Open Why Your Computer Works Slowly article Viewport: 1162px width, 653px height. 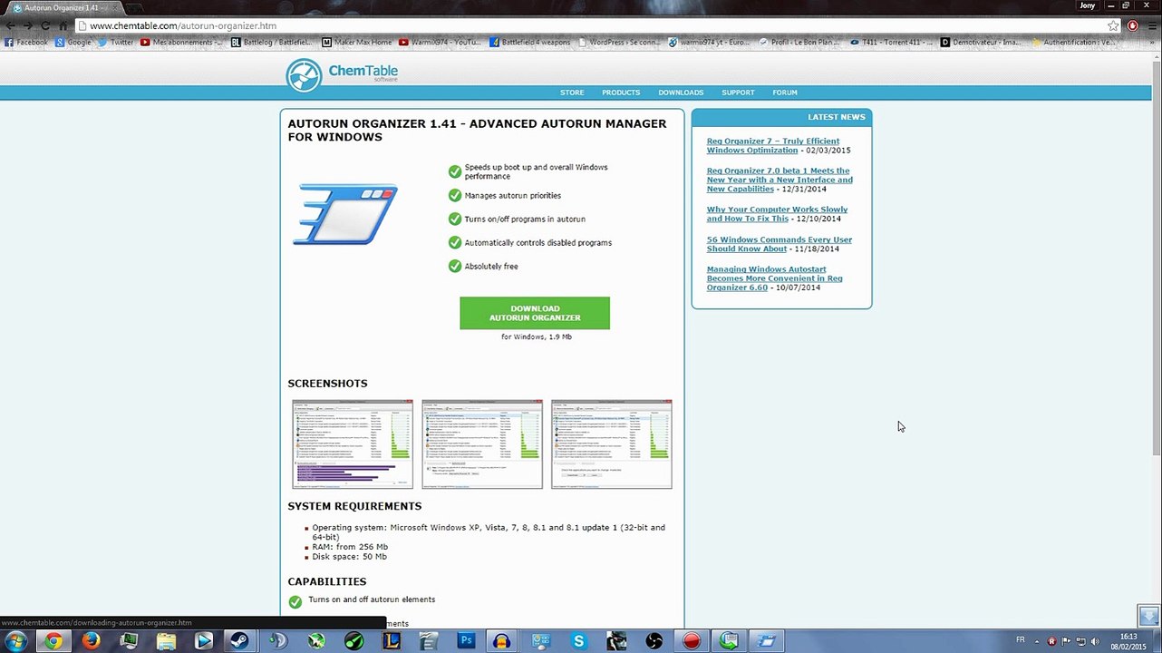click(777, 214)
